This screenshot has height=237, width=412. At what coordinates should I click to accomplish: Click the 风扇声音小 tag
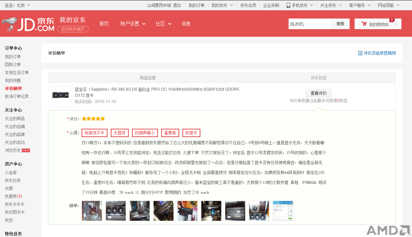145,133
